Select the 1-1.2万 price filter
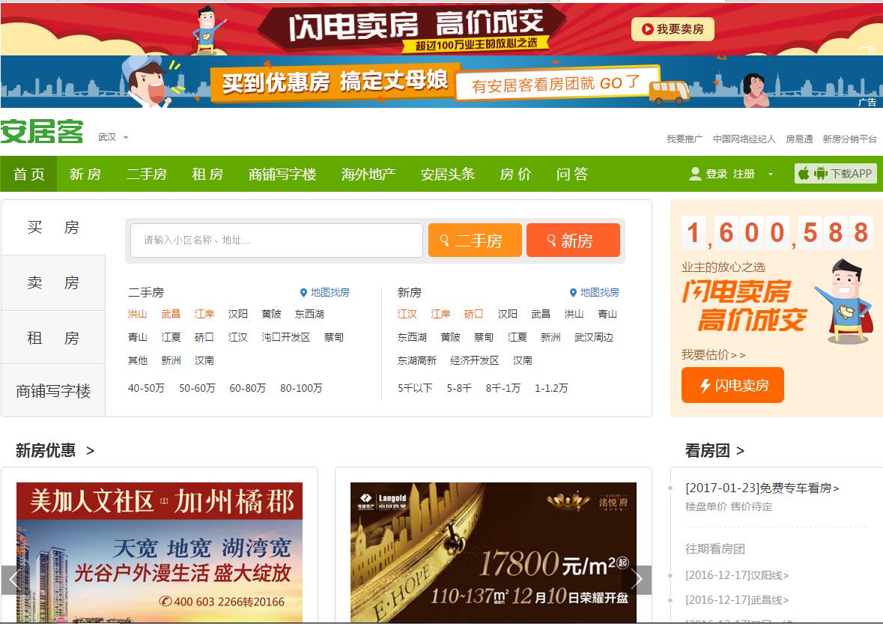The image size is (883, 624). [551, 388]
